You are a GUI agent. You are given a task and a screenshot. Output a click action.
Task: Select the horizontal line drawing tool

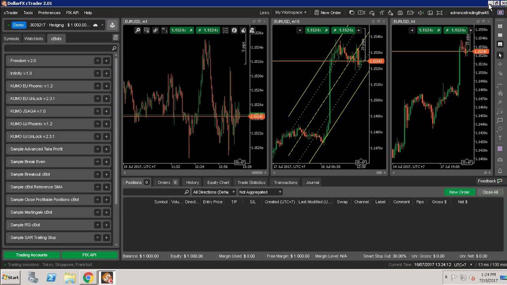tap(500, 85)
